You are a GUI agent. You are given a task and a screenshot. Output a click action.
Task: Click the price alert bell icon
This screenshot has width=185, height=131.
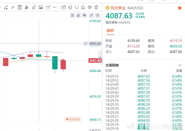[x=85, y=43]
